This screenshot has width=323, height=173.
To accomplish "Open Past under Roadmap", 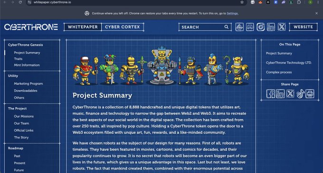I will [17, 156].
